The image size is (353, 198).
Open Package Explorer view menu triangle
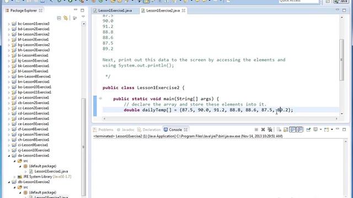83,17
